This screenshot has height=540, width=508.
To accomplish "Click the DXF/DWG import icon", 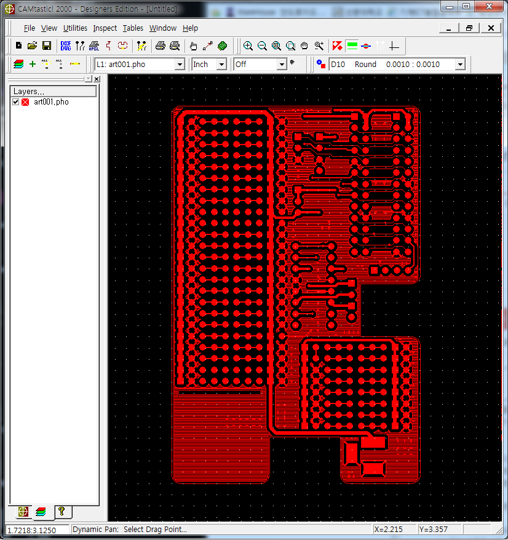I will [66, 46].
